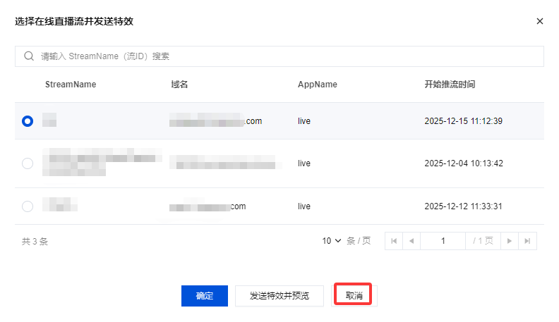Click the page number input box
Viewport: 559px width, 322px height.
tap(443, 241)
